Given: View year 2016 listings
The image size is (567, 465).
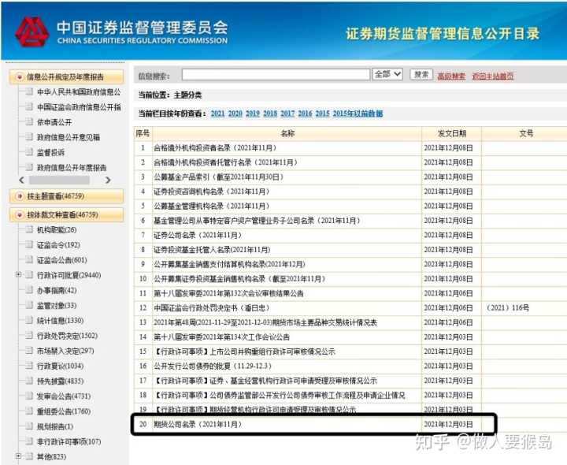Looking at the screenshot, I should pos(305,113).
